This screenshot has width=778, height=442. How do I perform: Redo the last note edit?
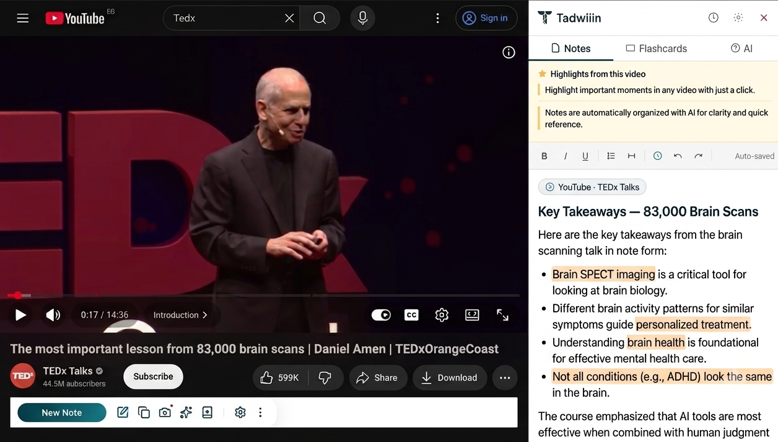pos(699,156)
